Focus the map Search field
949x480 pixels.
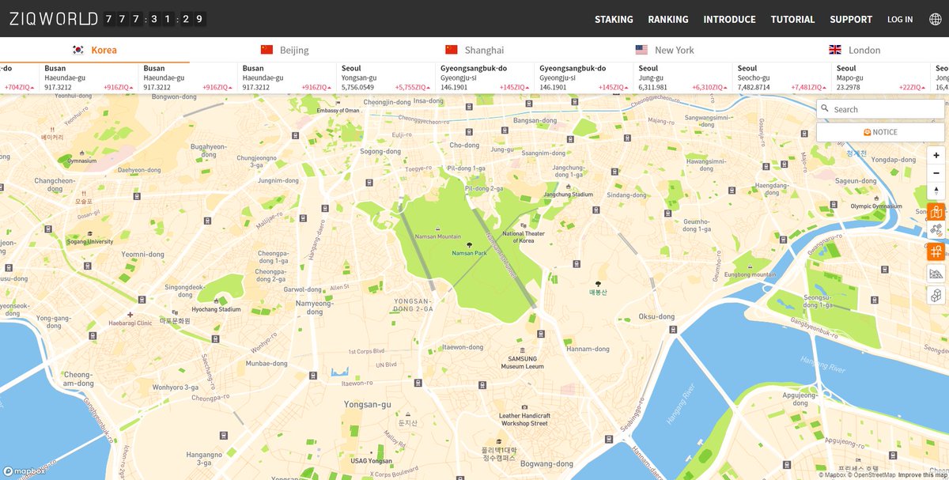[880, 109]
